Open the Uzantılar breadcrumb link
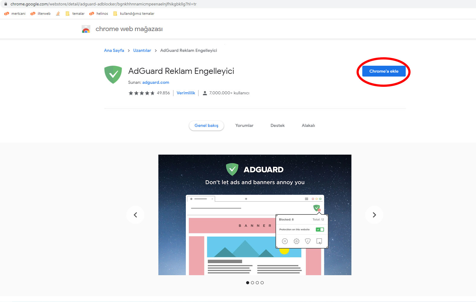 [x=142, y=50]
